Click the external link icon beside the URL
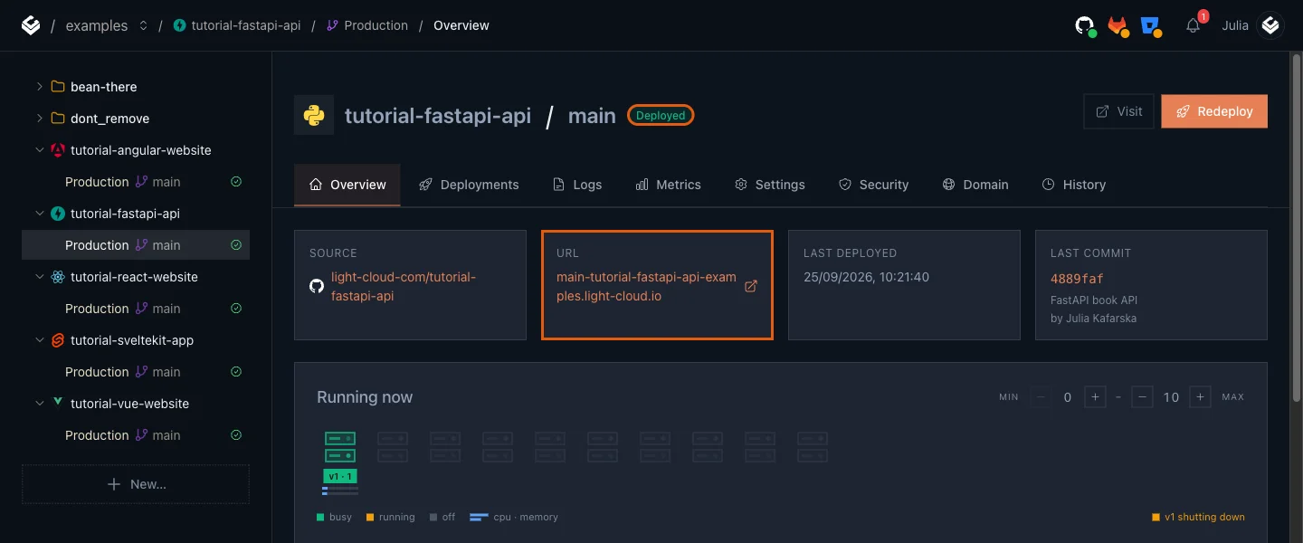The image size is (1303, 543). [751, 286]
